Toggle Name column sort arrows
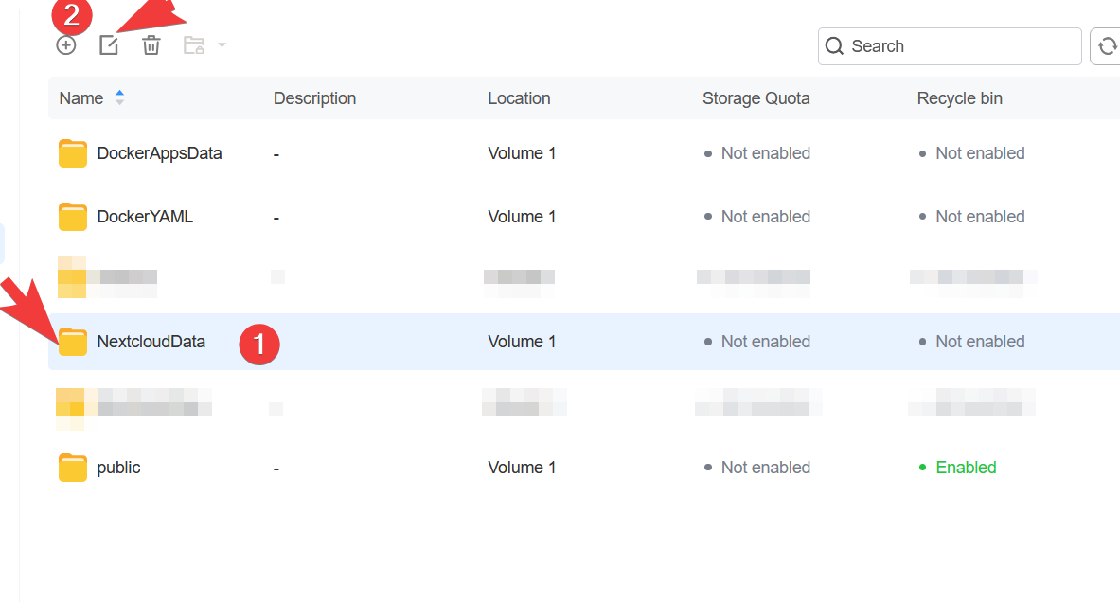This screenshot has width=1120, height=602. [x=119, y=97]
